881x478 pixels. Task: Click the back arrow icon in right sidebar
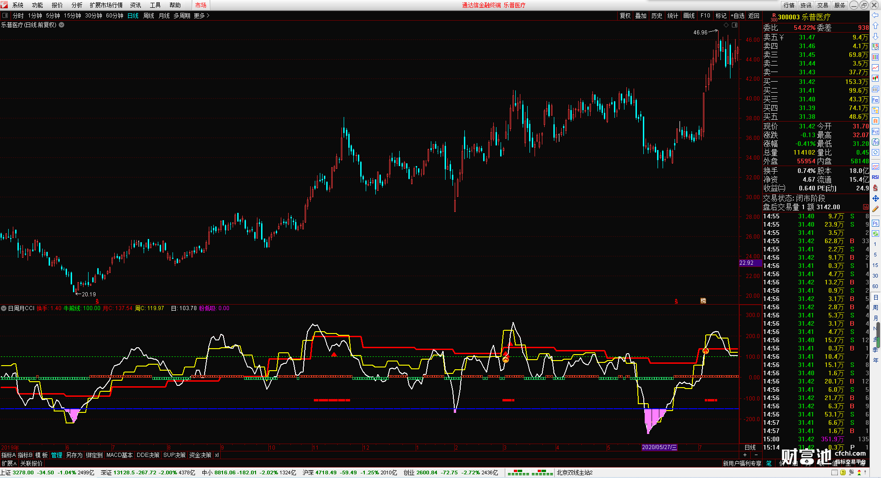click(875, 16)
